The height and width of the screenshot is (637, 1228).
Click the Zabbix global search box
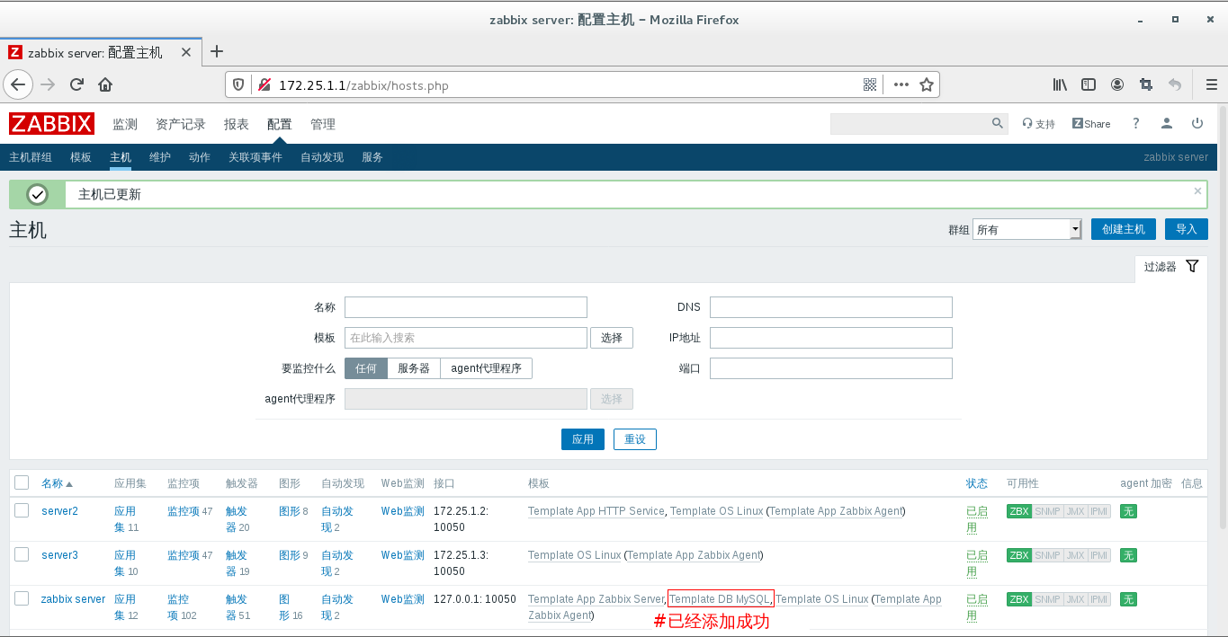tap(909, 123)
